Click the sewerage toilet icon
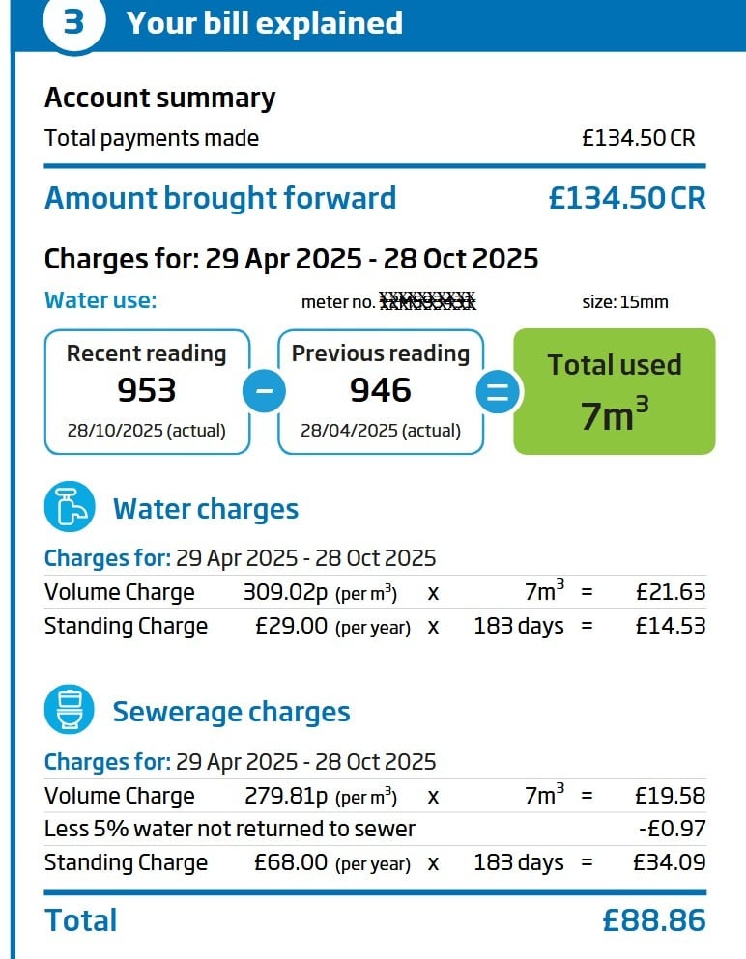746x959 pixels. point(70,710)
